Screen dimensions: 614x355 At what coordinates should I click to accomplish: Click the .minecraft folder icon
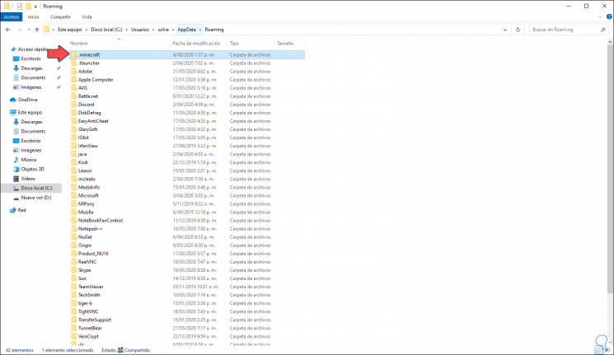73,55
